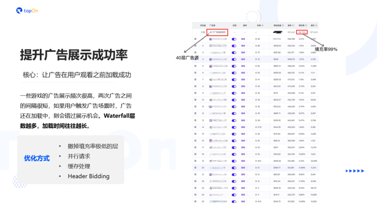Open more actions for priority 3 row

coord(247,52)
